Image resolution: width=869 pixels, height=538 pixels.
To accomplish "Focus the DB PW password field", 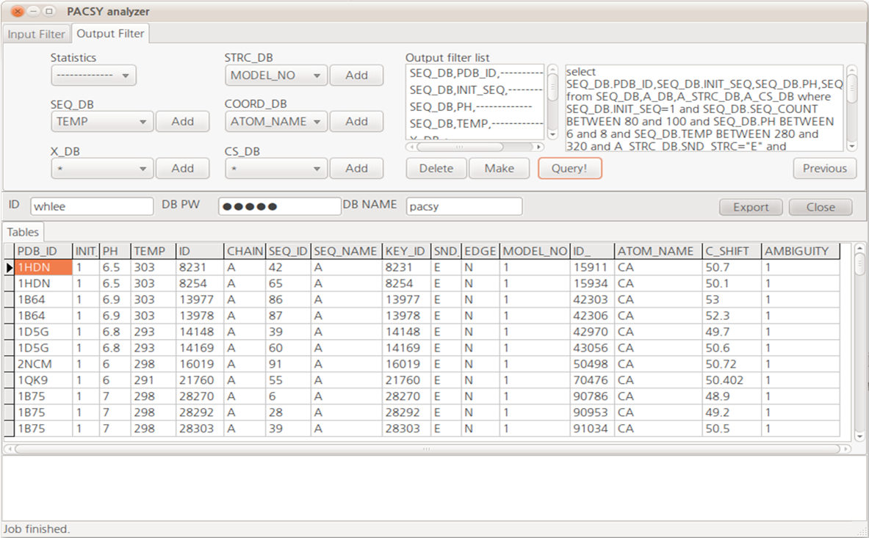I will (279, 206).
